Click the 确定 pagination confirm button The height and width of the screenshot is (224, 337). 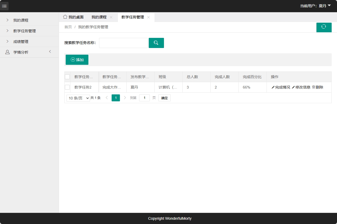[164, 98]
